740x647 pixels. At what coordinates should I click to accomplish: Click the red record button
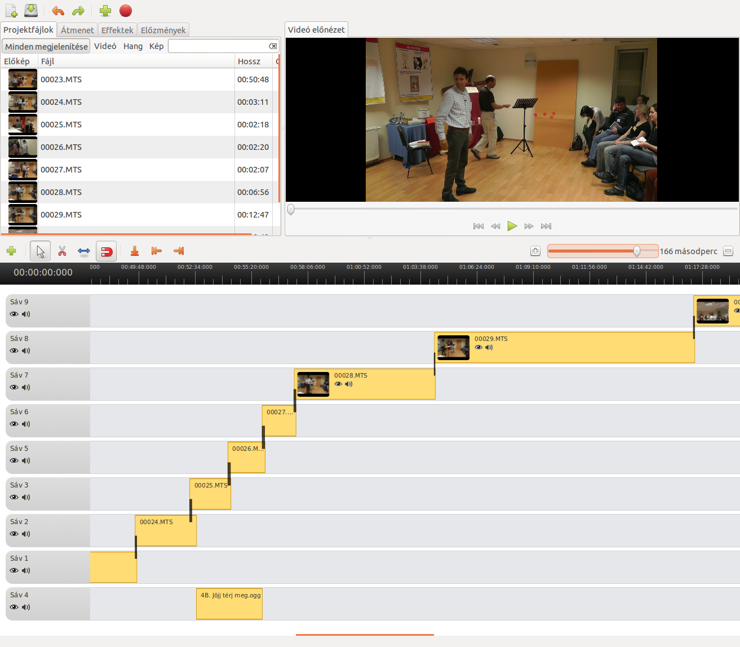pos(126,11)
